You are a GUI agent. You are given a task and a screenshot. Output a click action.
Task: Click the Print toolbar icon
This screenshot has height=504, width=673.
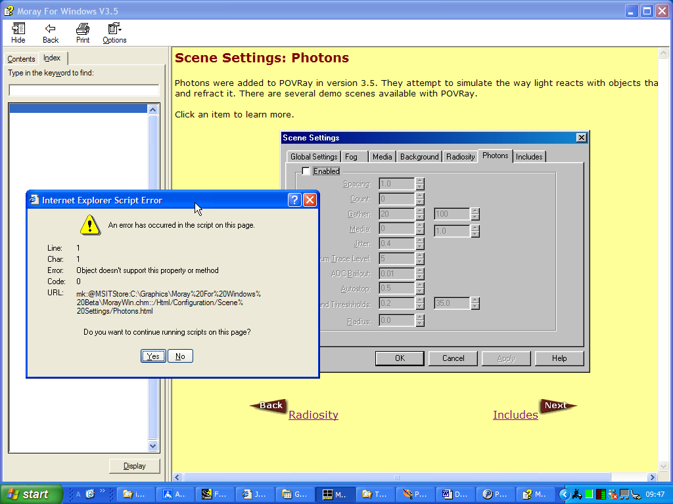(83, 33)
